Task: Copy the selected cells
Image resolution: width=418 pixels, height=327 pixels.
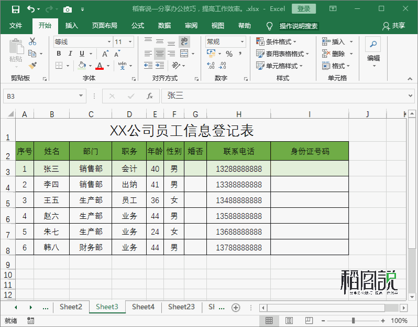Action: pyautogui.click(x=32, y=54)
